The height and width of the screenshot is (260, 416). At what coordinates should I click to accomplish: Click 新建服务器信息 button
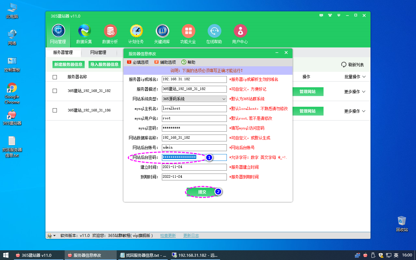68,64
